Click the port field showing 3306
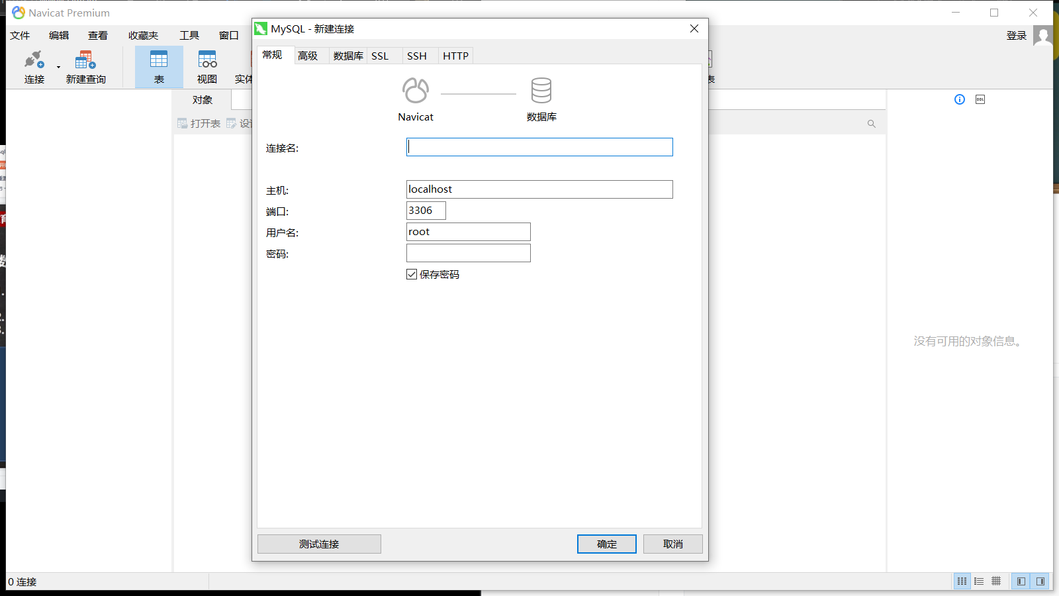The height and width of the screenshot is (596, 1059). [x=426, y=211]
